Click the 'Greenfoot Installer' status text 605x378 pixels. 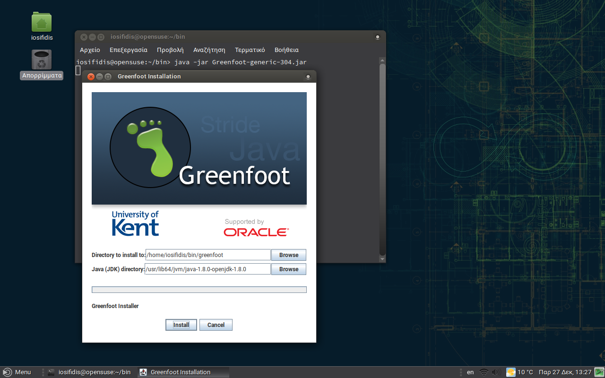tap(115, 306)
